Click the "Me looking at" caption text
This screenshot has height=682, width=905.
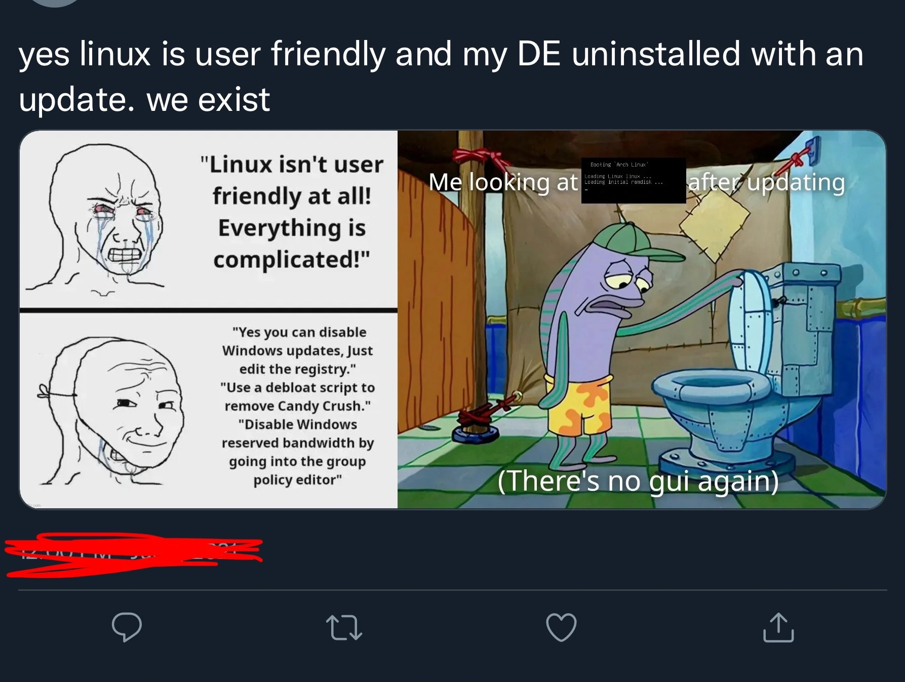click(503, 182)
